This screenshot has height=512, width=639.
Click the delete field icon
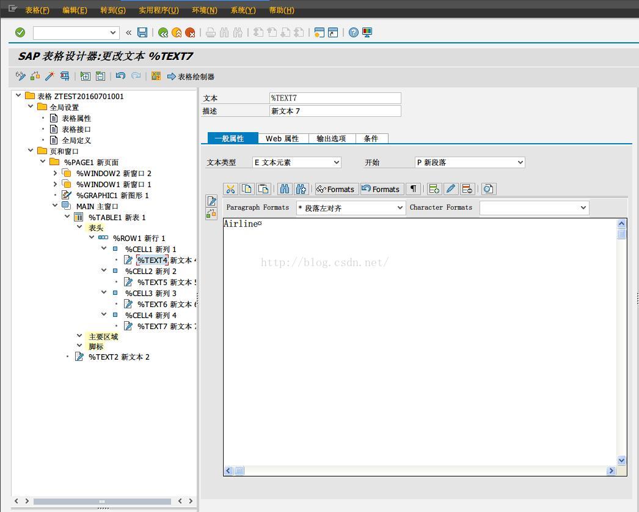[x=467, y=189]
